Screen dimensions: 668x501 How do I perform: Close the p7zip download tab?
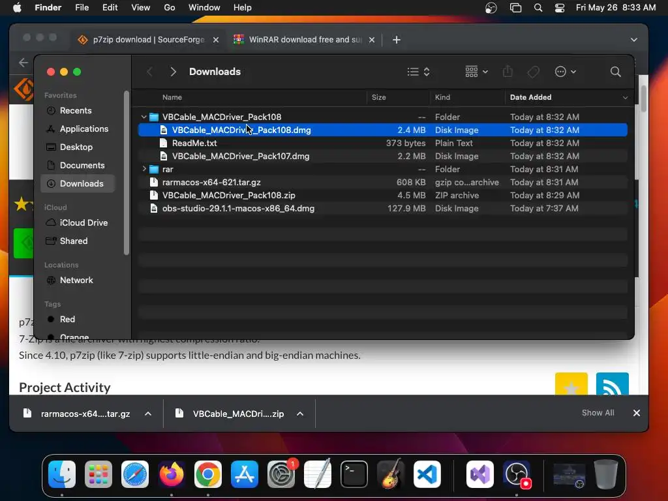point(216,40)
